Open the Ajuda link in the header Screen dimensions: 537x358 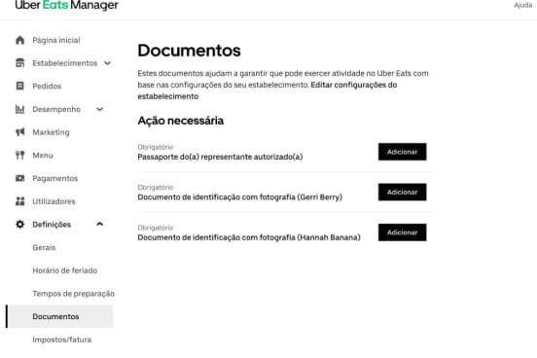(523, 5)
